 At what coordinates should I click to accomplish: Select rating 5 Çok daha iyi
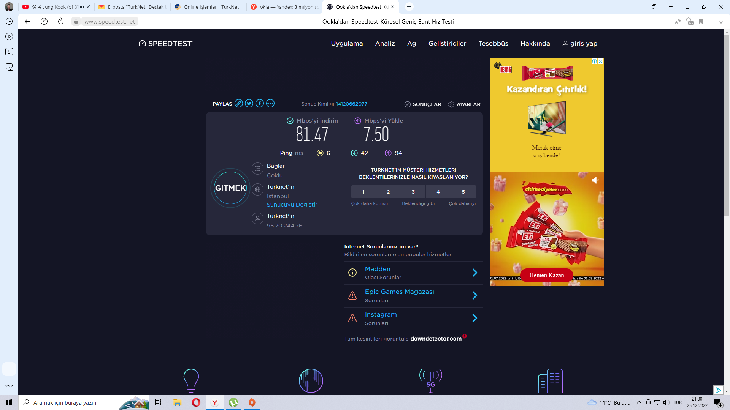click(x=463, y=192)
